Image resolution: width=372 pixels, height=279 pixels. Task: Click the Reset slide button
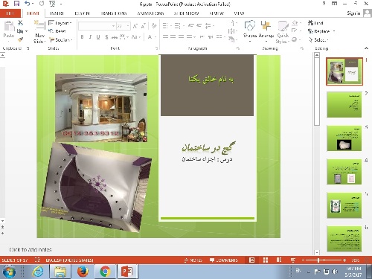(x=57, y=31)
